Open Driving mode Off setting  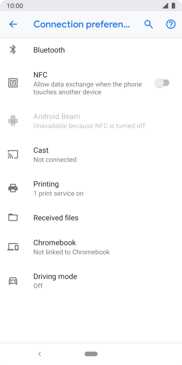coord(91,281)
